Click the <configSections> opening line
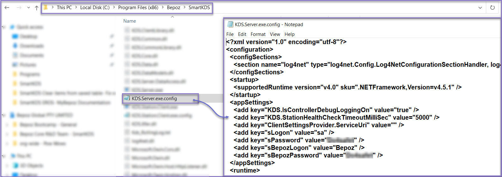 (256, 57)
